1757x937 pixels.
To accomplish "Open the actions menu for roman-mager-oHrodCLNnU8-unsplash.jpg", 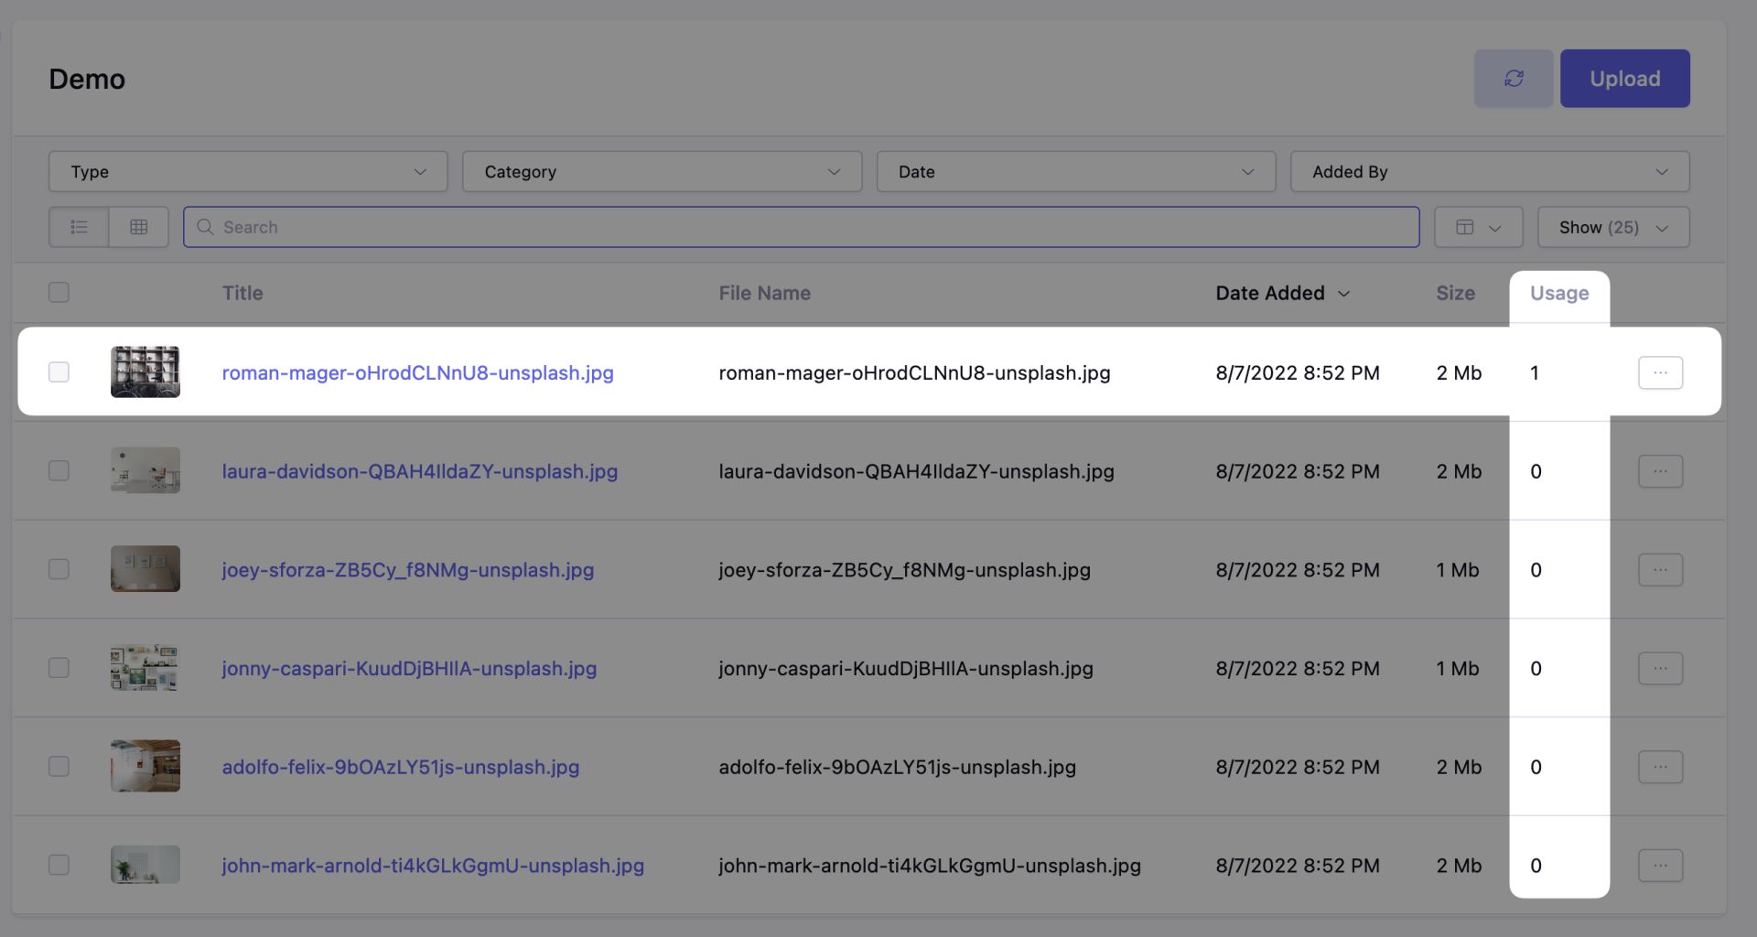I will click(1660, 372).
